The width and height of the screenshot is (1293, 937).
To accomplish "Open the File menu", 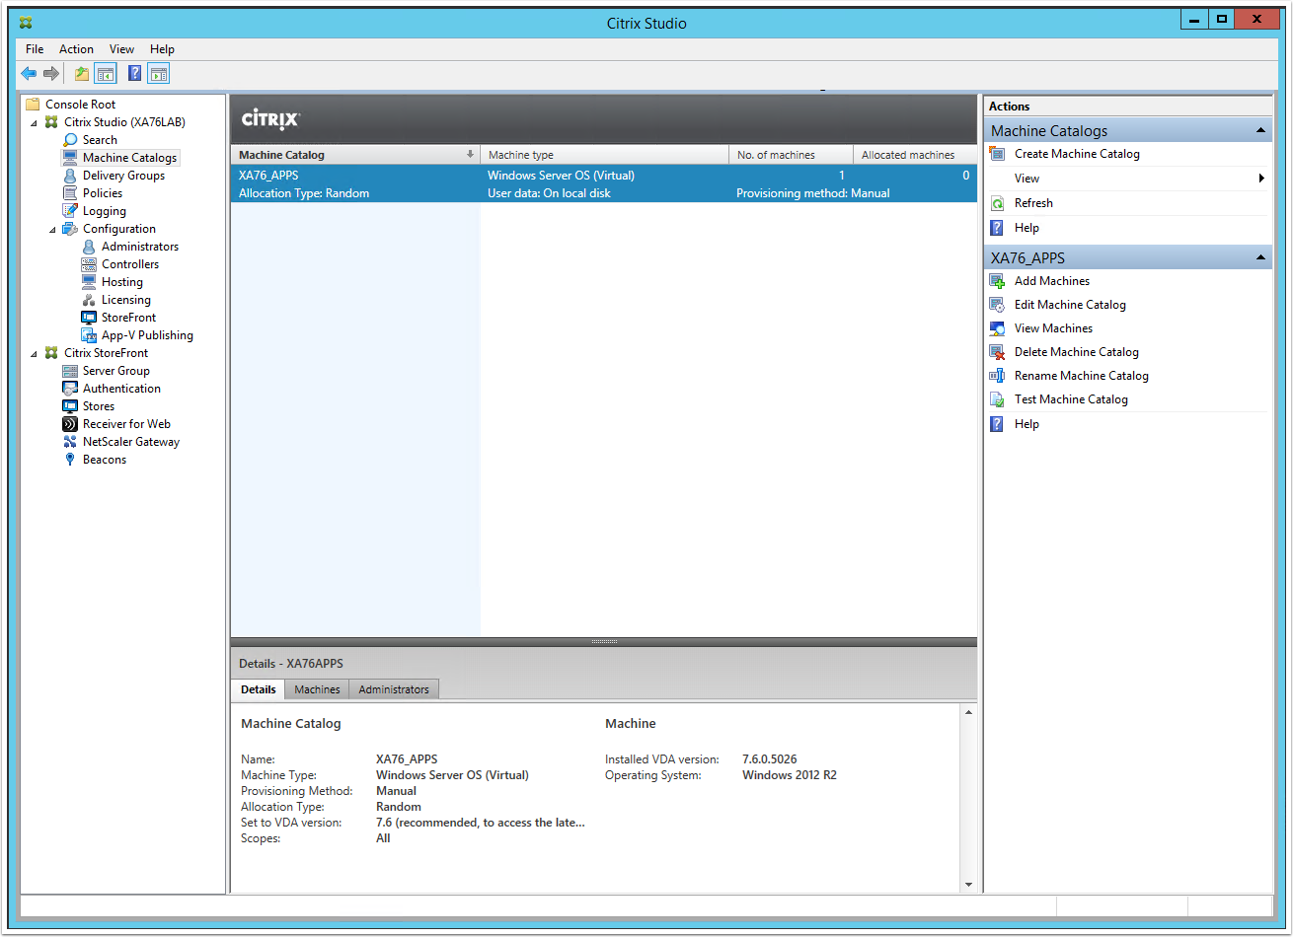I will 35,49.
